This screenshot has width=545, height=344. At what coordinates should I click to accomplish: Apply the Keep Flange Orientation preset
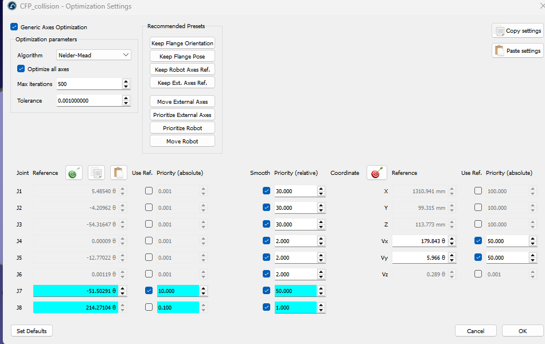[x=182, y=43]
